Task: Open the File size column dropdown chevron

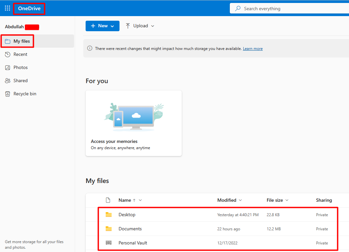Action: click(287, 200)
